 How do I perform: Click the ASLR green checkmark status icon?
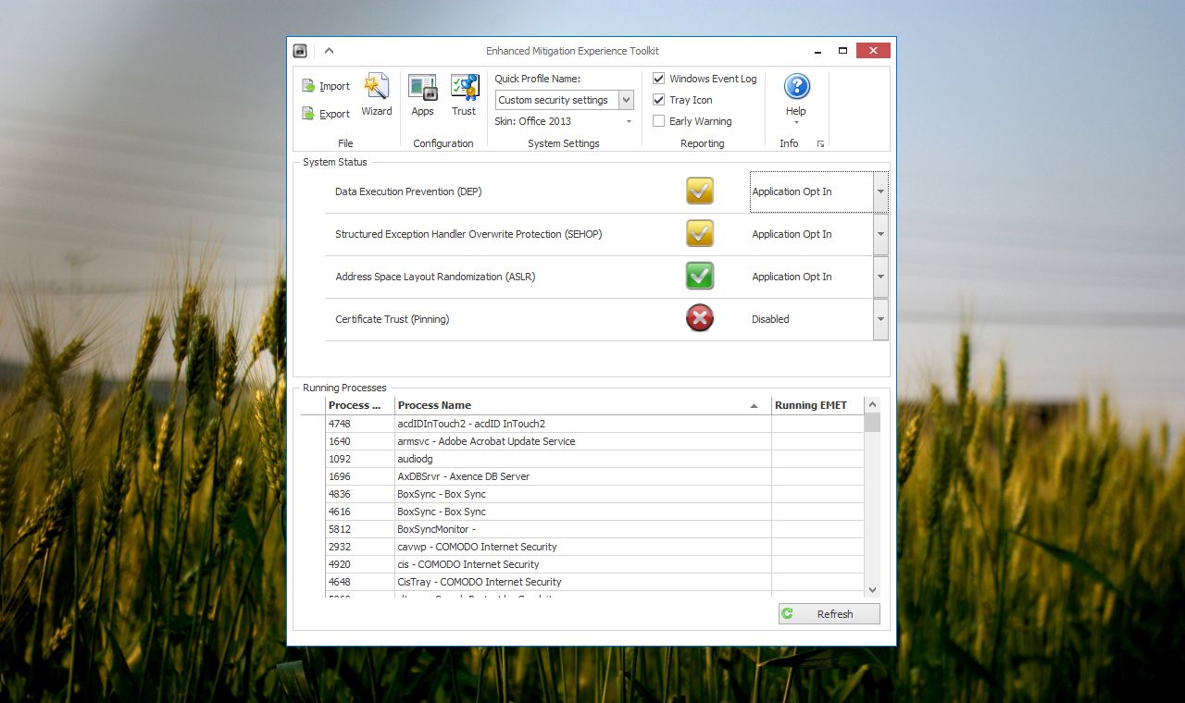[700, 277]
